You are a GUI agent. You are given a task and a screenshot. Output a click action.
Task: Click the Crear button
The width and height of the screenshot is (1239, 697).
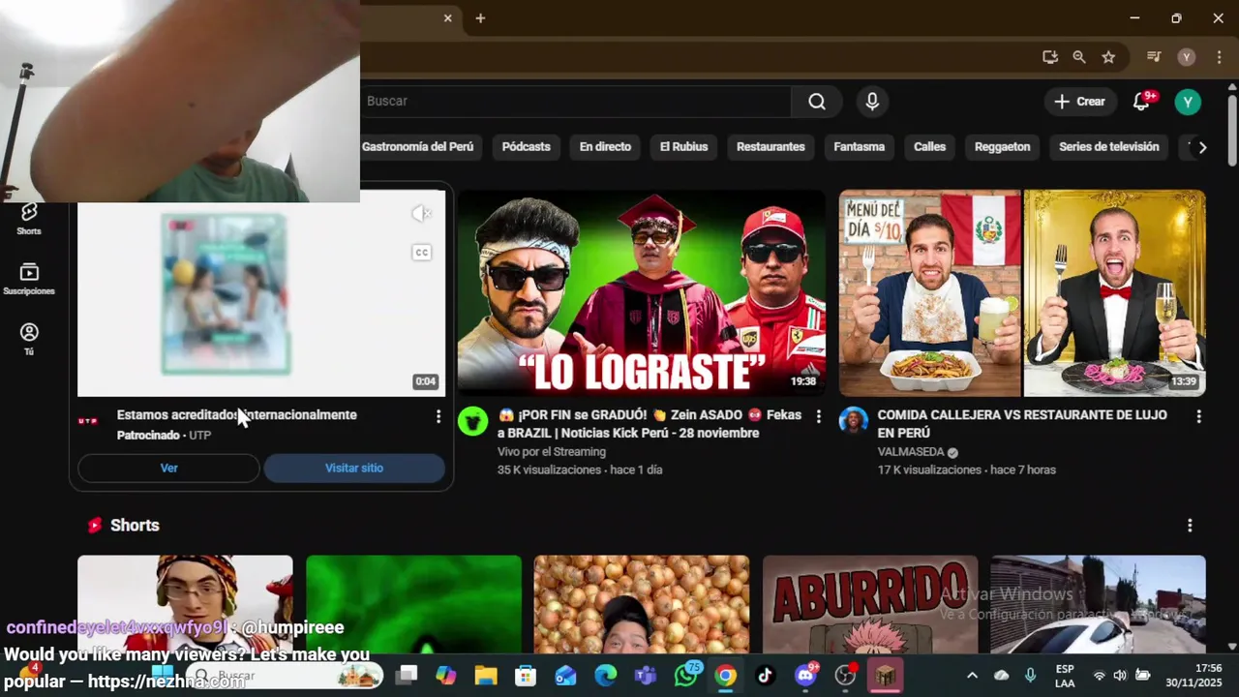1079,102
